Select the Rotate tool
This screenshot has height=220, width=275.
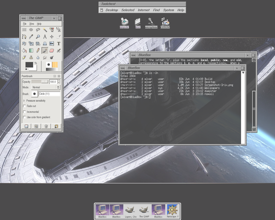[24, 44]
